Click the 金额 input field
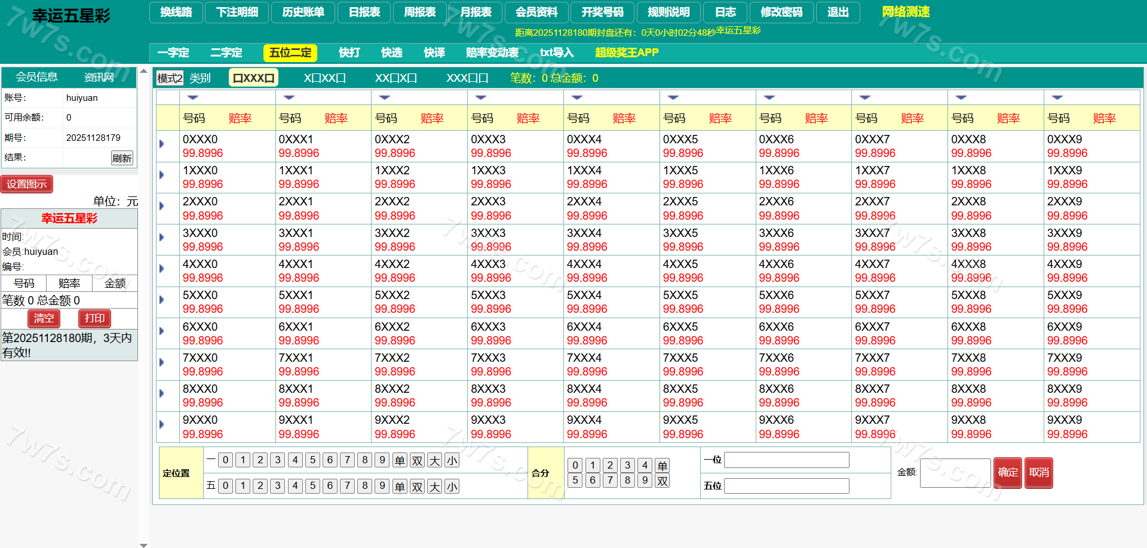This screenshot has height=548, width=1147. point(955,473)
